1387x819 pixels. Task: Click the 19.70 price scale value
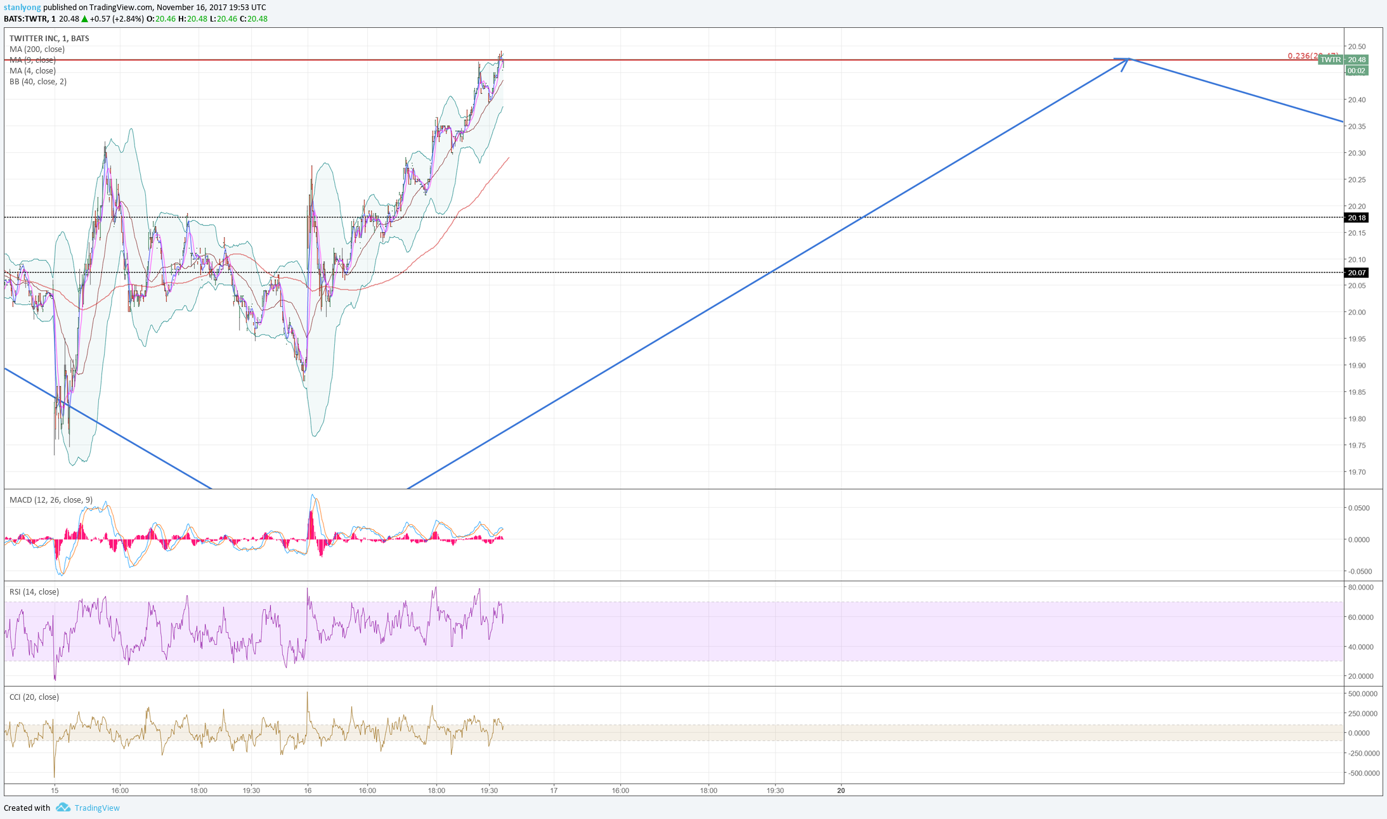pos(1357,472)
